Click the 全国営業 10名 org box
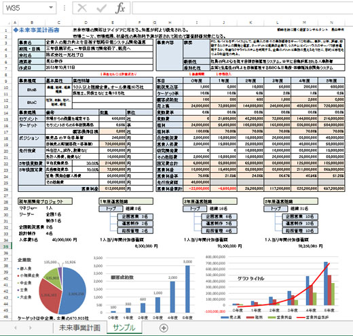 coord(300,216)
